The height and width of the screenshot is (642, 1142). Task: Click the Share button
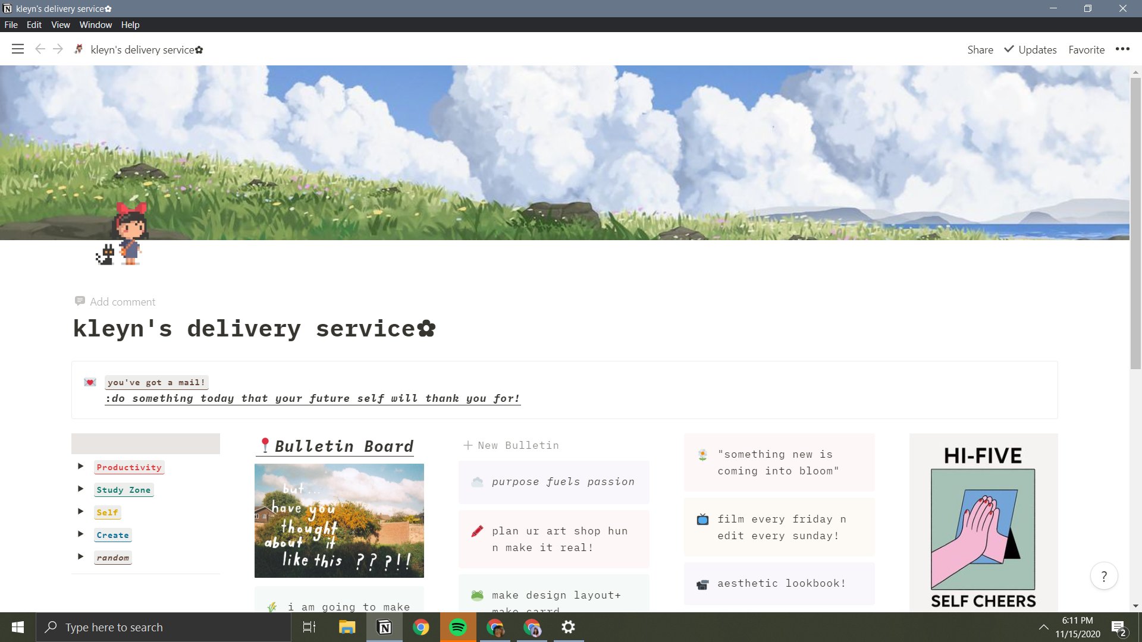980,49
